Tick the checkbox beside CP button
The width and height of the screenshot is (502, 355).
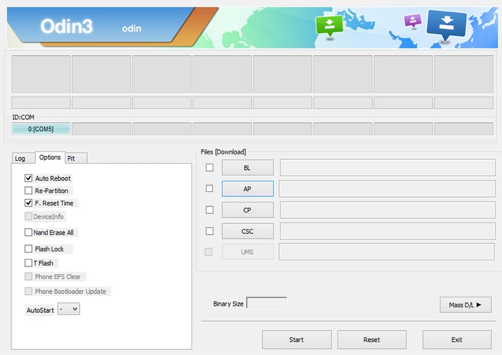coord(210,209)
